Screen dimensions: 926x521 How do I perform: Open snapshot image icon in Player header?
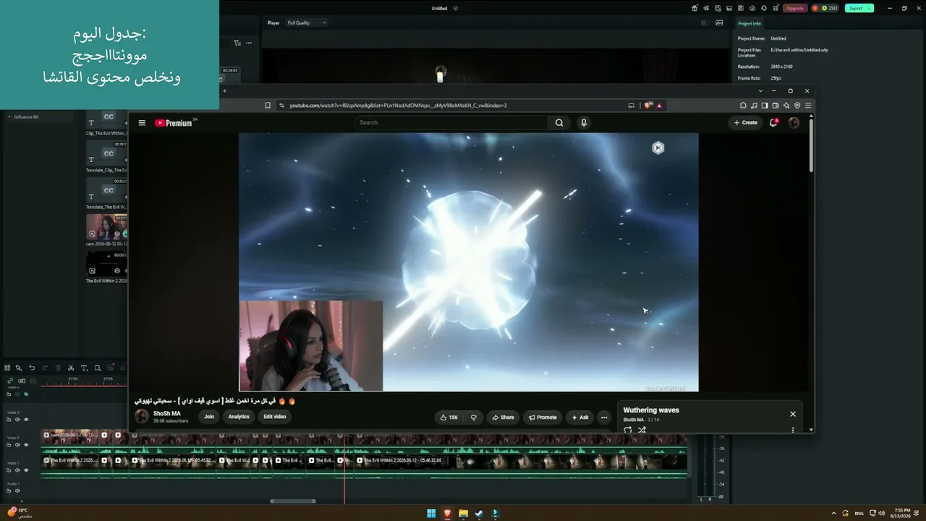pos(719,23)
